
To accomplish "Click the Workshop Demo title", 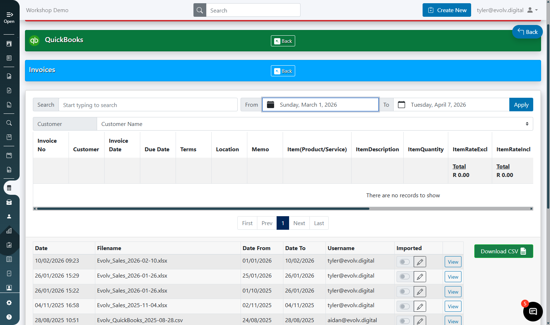I will 47,10.
